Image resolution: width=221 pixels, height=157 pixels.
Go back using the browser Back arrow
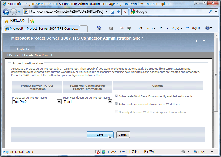coord(6,12)
